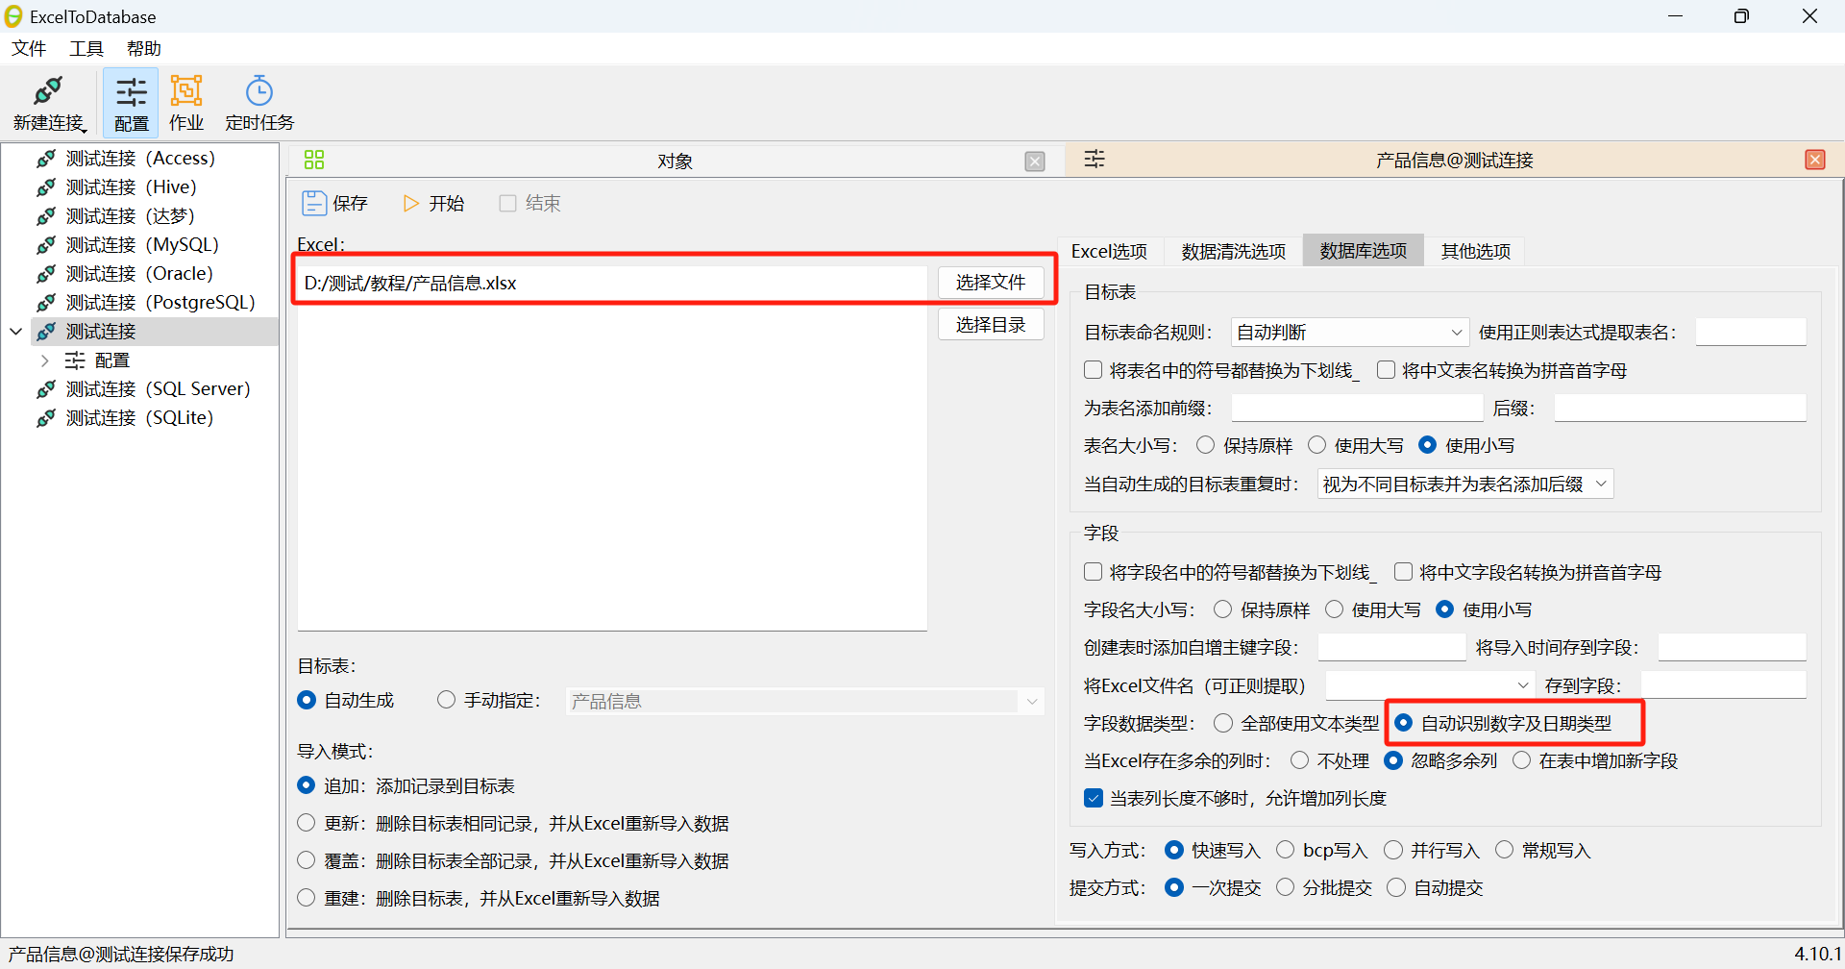The image size is (1845, 969).
Task: Collapse the expanded 测试连接 tree node
Action: (15, 332)
